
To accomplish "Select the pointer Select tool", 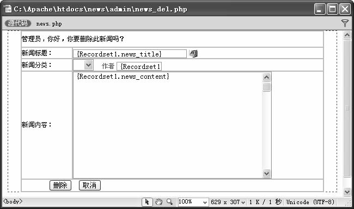I will point(147,202).
